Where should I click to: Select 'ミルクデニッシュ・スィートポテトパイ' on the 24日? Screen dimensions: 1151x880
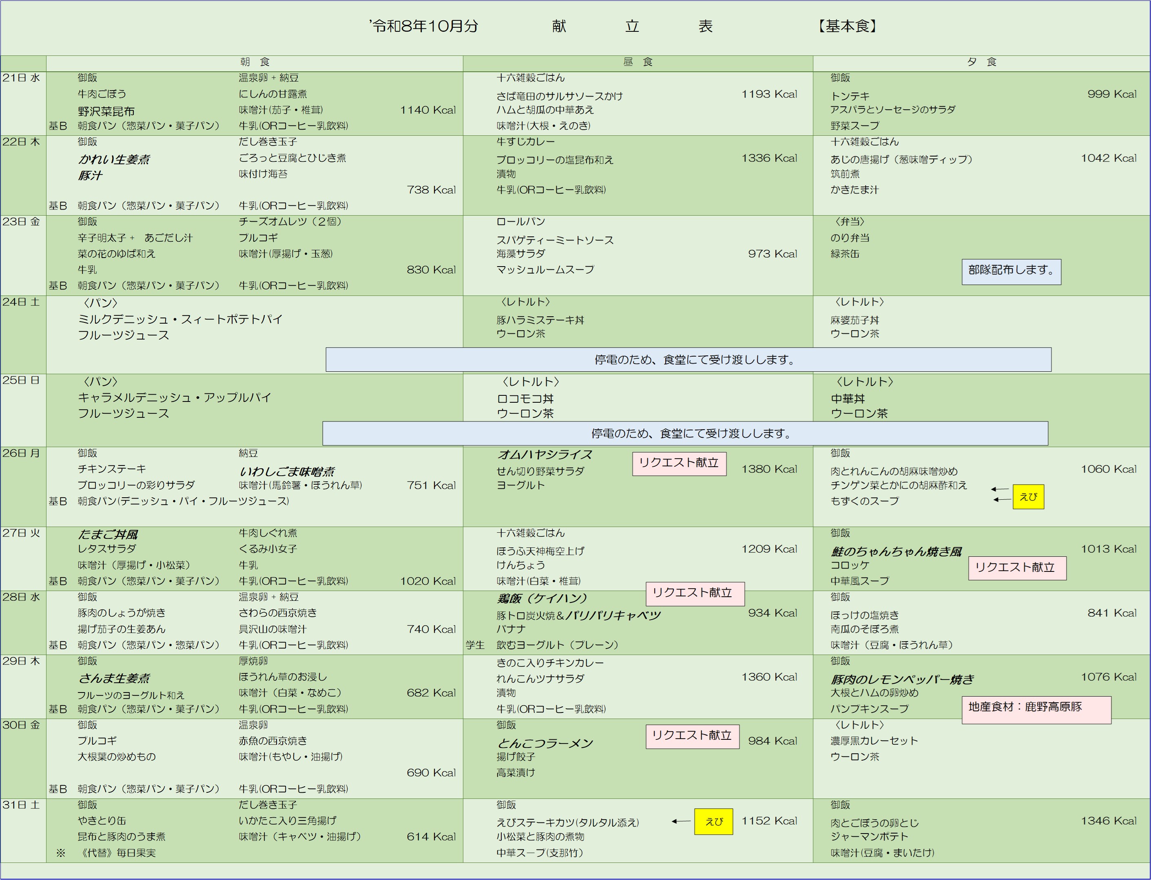pyautogui.click(x=180, y=319)
